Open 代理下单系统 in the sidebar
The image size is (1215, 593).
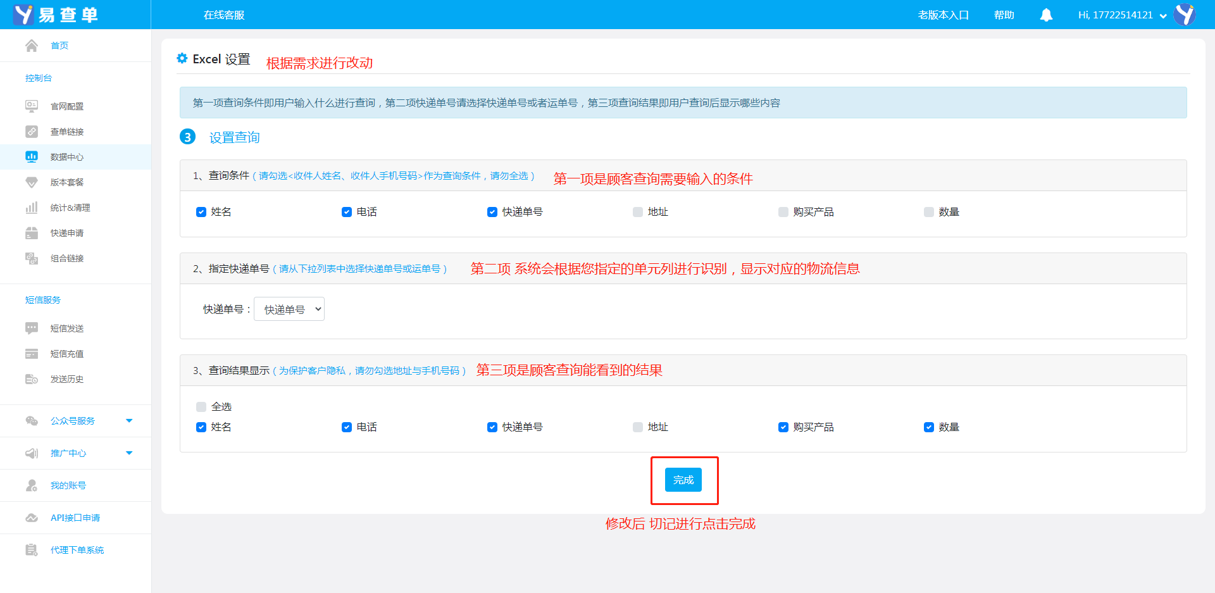(77, 550)
